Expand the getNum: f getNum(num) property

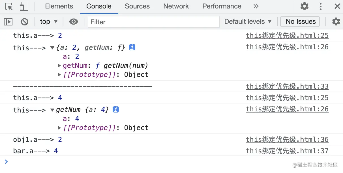[x=59, y=66]
